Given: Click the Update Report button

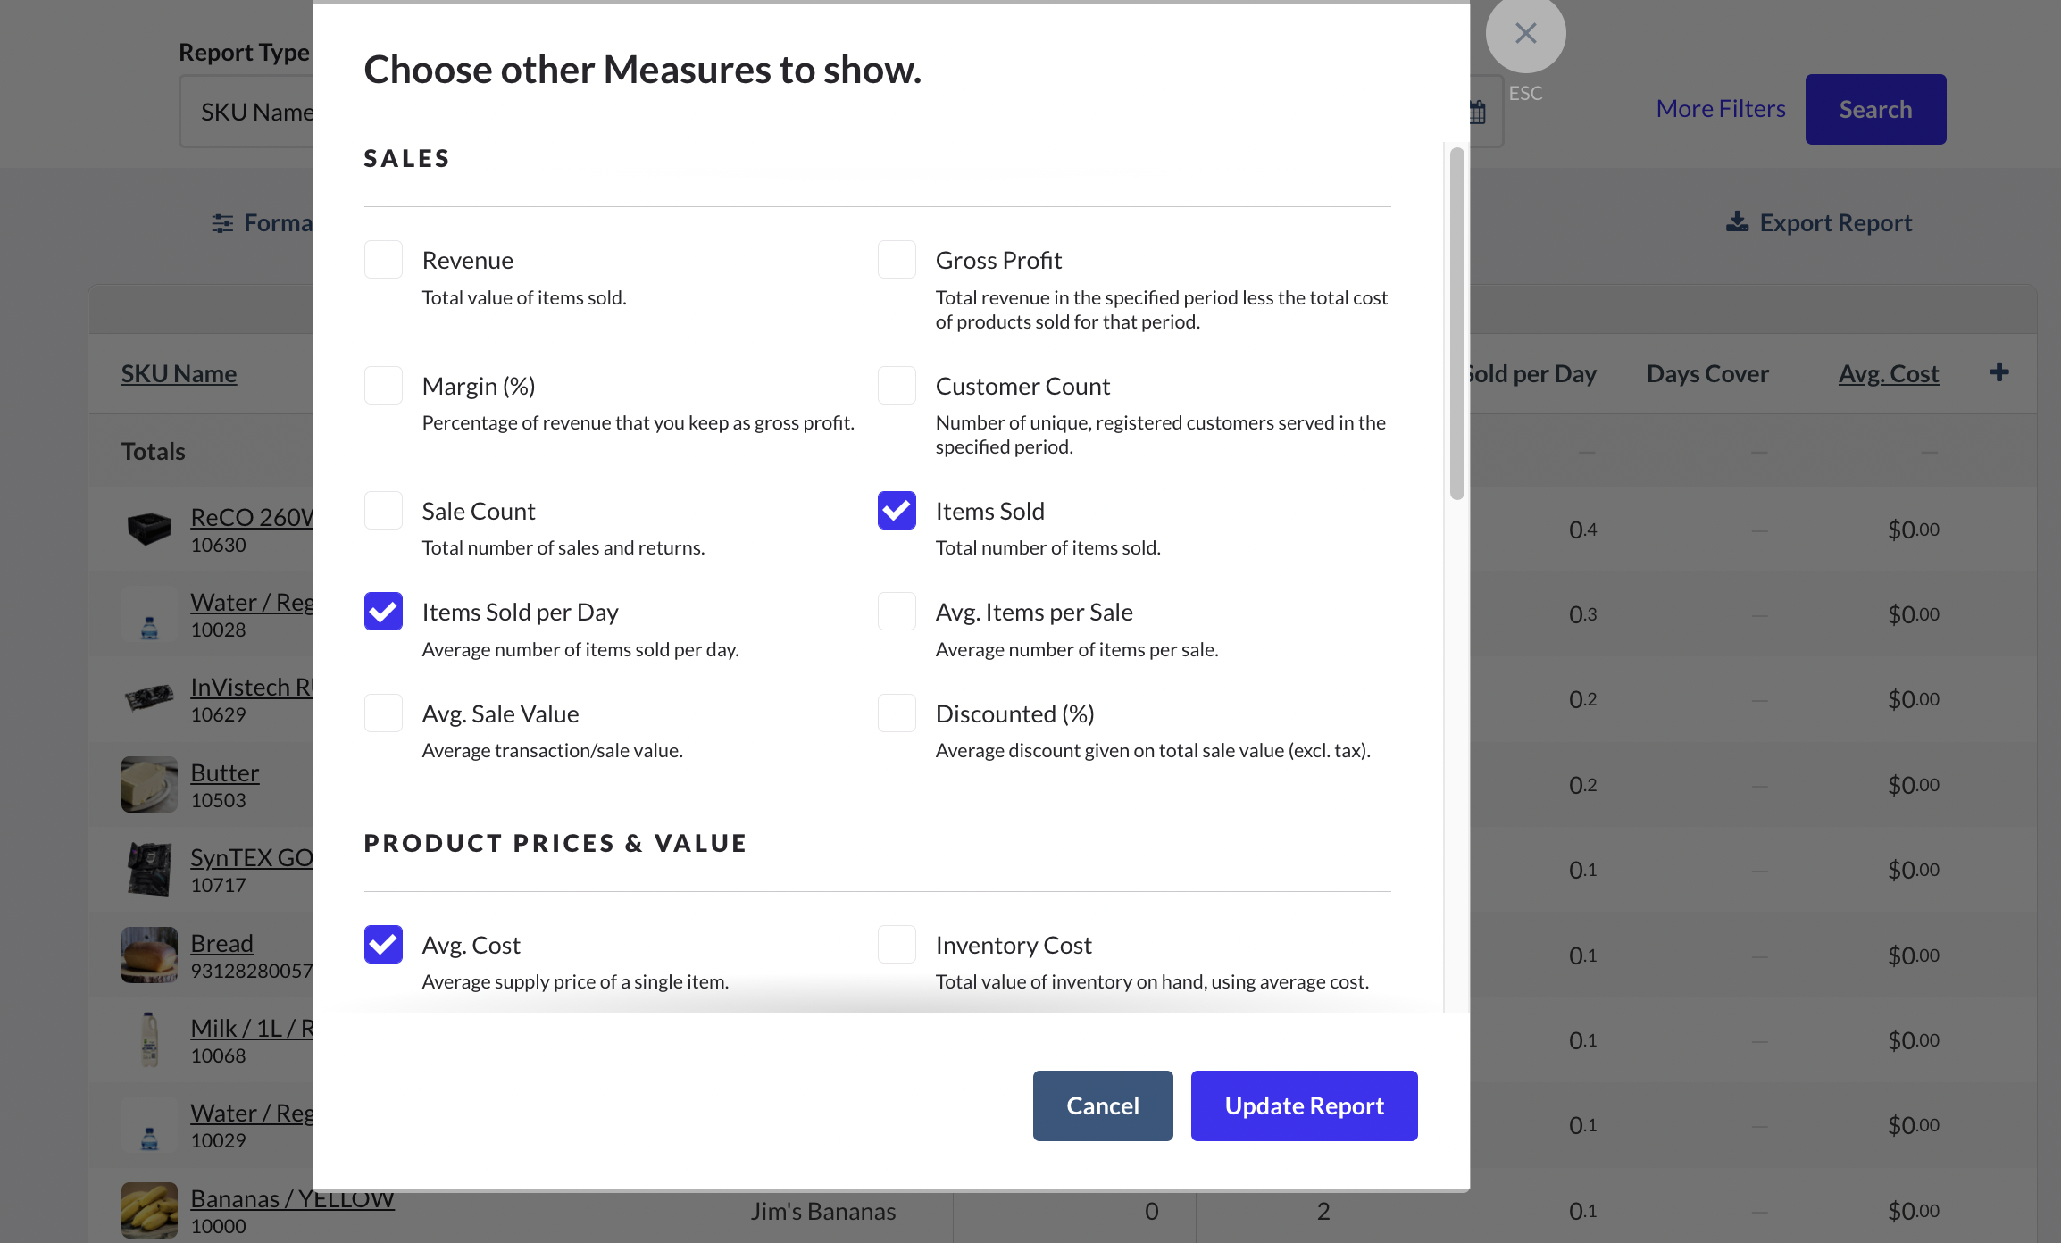Looking at the screenshot, I should 1304,1105.
